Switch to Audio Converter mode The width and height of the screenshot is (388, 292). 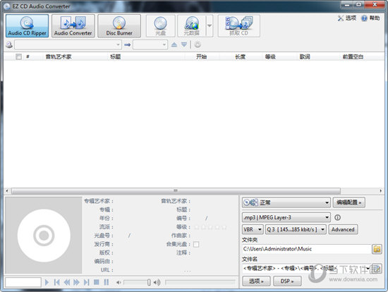(73, 26)
